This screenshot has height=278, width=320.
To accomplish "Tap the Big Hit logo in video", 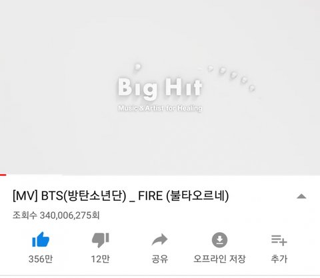I will click(160, 88).
